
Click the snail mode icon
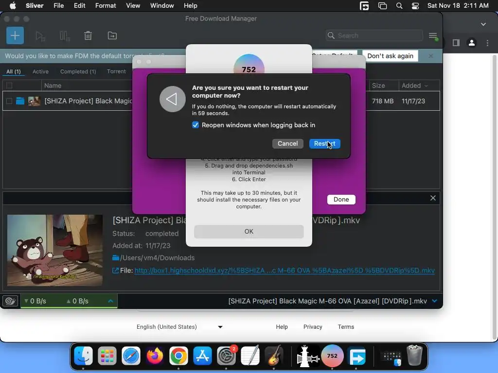[11, 301]
